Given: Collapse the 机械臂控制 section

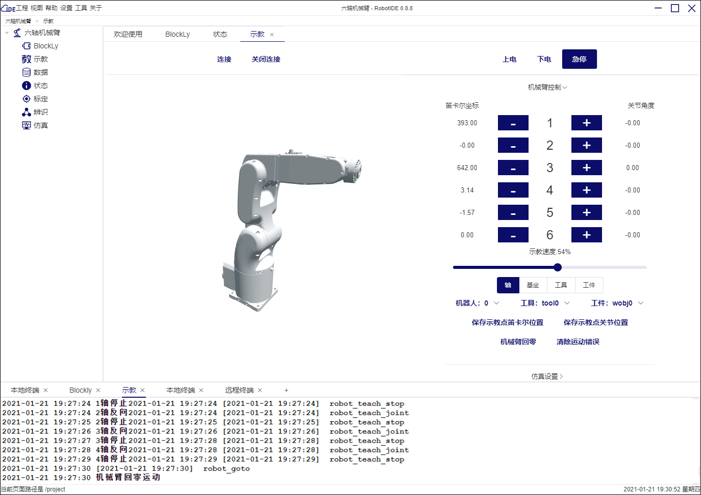Looking at the screenshot, I should (x=547, y=87).
